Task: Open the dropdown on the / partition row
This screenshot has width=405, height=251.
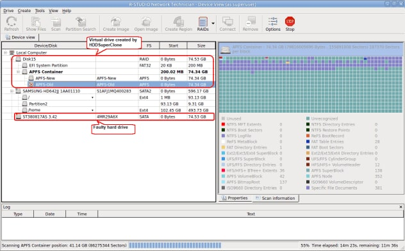Action: click(92, 97)
